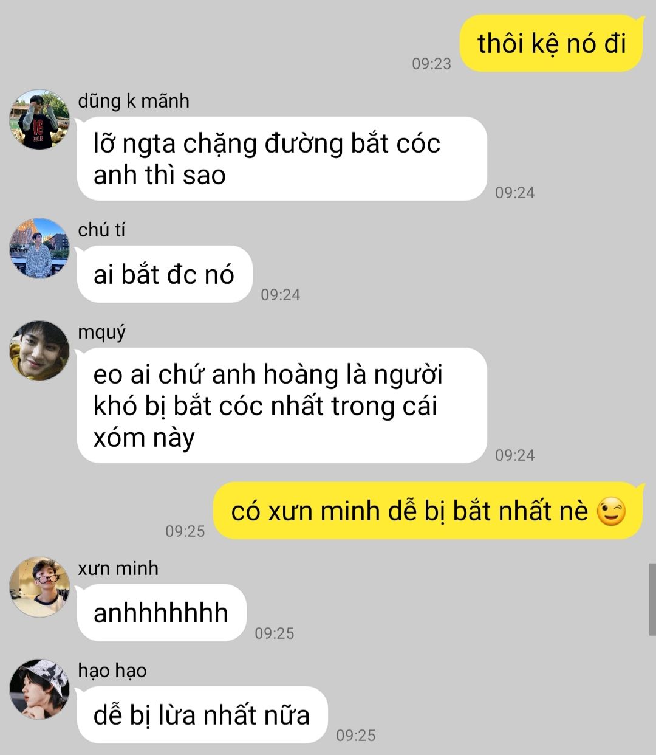Select the bubble "ai bắt đc nó"
656x755 pixels.
pos(164,274)
